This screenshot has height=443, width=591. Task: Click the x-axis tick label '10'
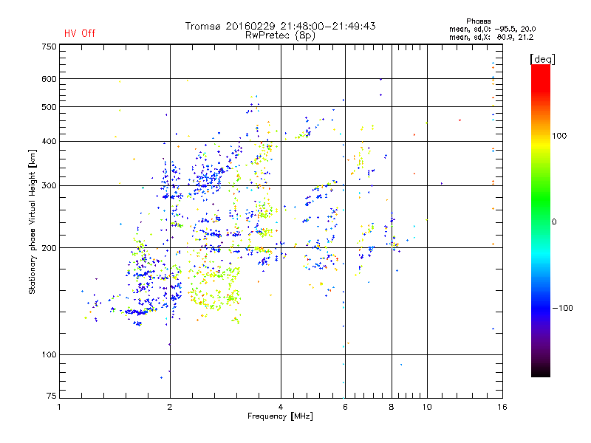point(427,407)
